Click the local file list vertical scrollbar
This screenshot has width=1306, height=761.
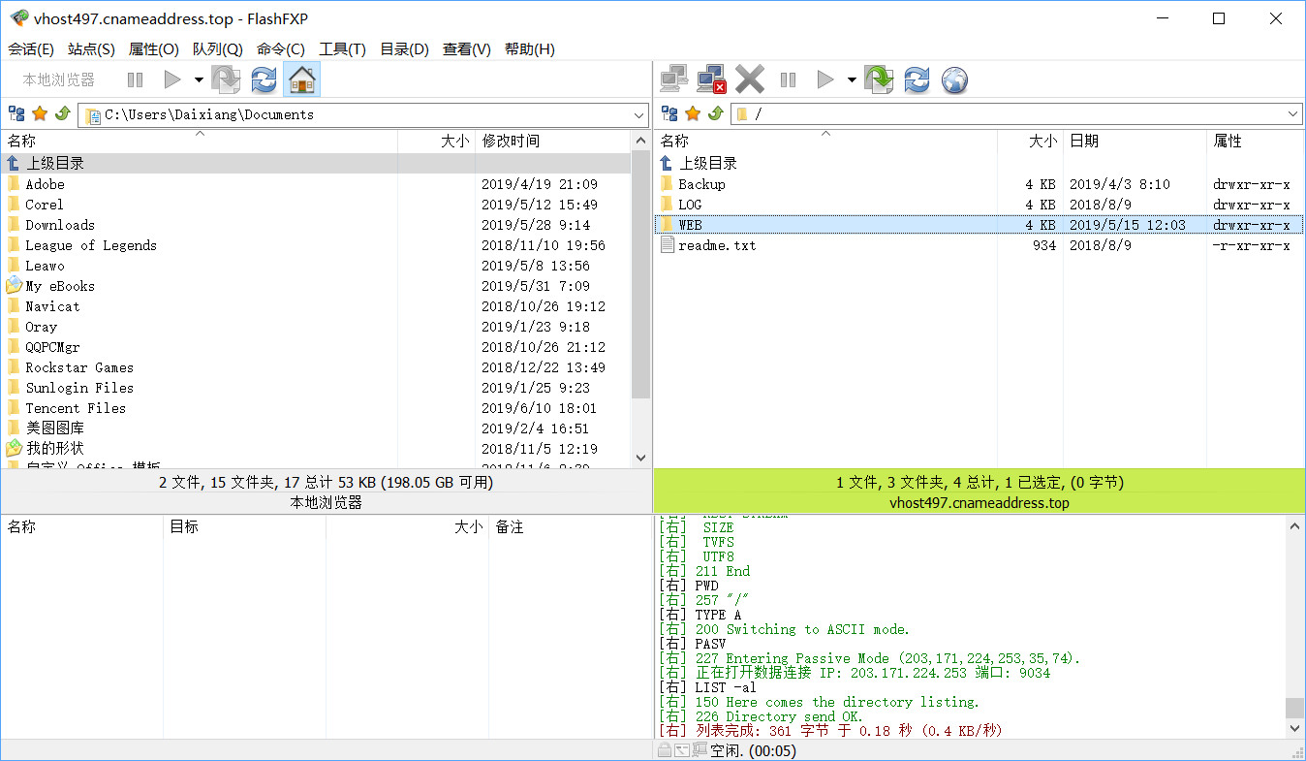pyautogui.click(x=640, y=291)
